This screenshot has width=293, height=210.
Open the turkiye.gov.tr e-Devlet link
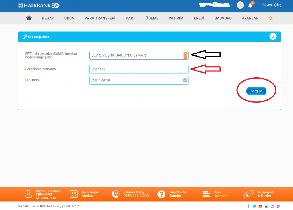point(266,194)
